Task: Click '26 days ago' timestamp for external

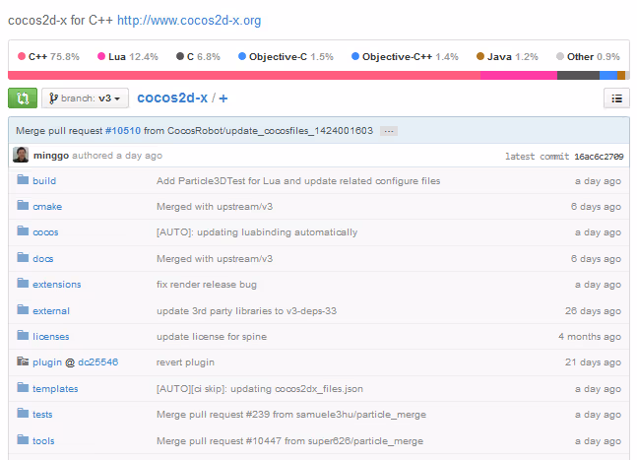Action: click(x=593, y=311)
